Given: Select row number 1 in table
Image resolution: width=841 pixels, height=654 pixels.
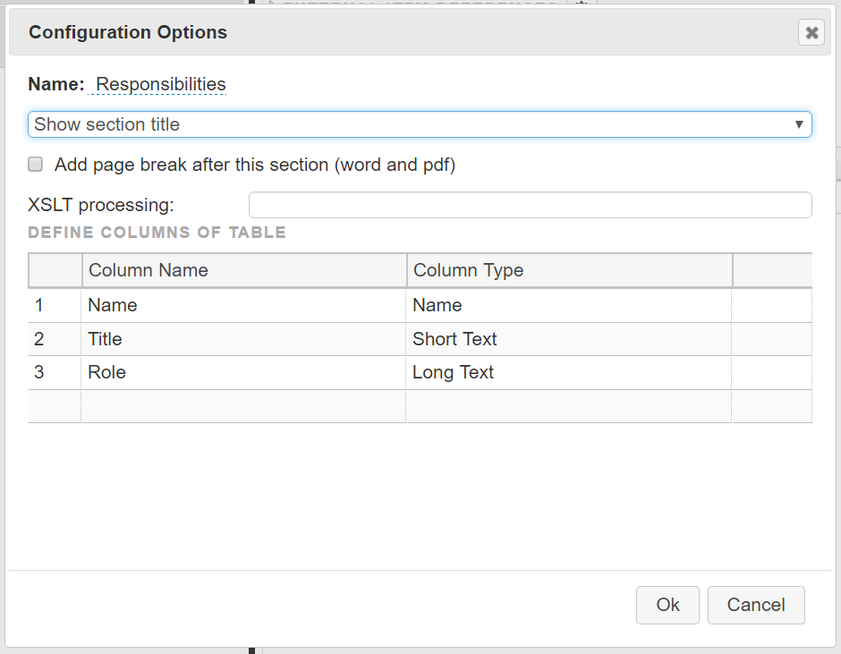Looking at the screenshot, I should [55, 305].
